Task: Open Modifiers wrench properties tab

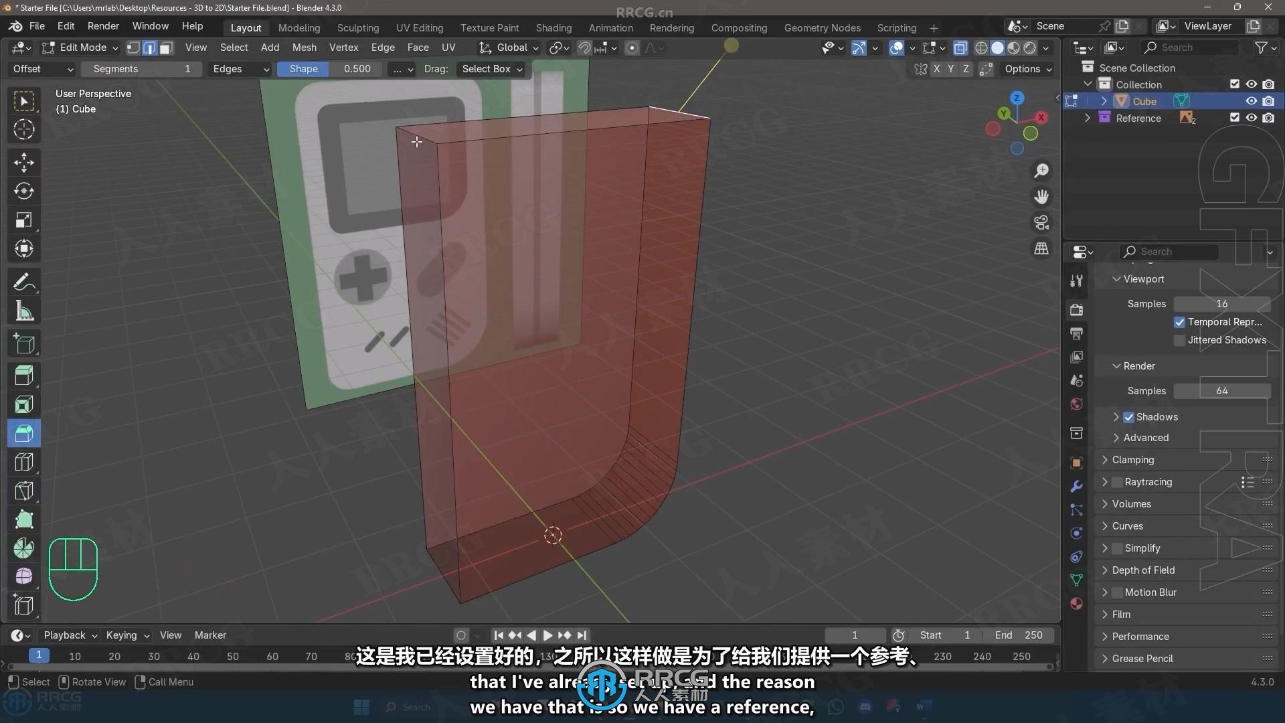Action: 1076,487
